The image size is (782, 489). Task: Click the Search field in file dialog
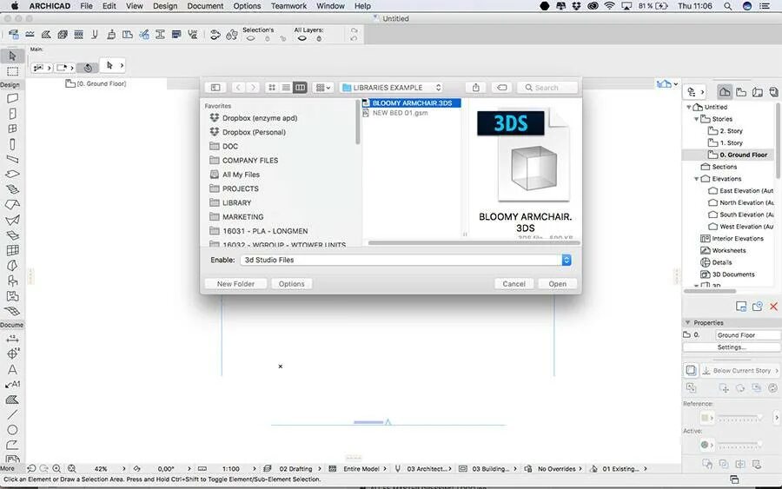click(547, 87)
